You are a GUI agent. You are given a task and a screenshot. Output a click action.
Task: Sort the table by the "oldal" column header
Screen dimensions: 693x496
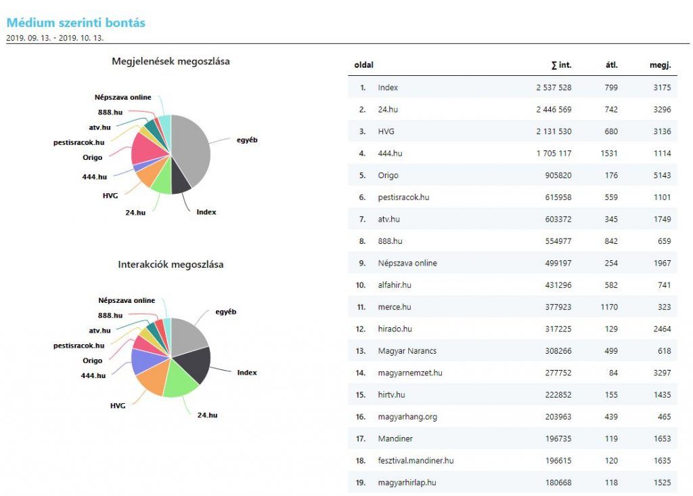363,65
